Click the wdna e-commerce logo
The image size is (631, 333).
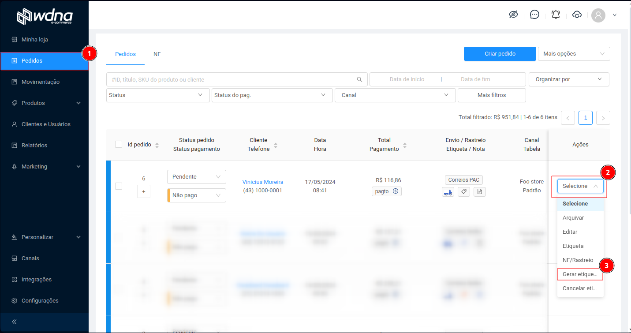point(45,17)
